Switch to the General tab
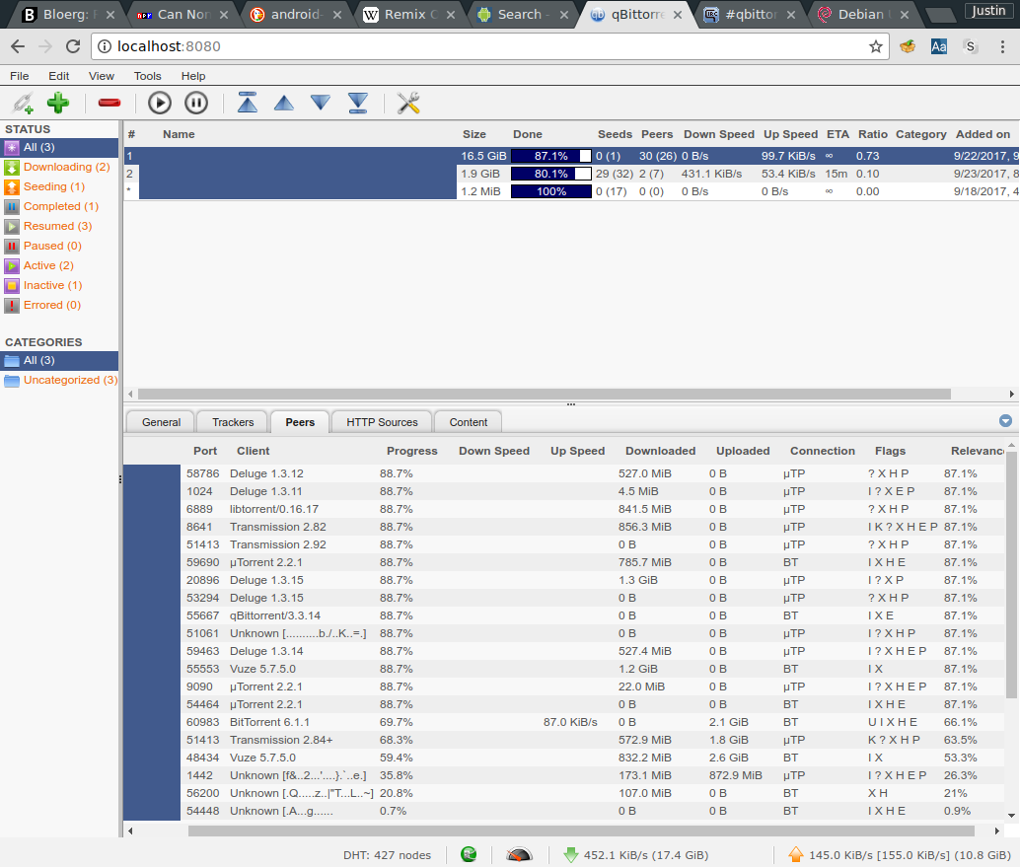This screenshot has width=1020, height=867. [161, 422]
